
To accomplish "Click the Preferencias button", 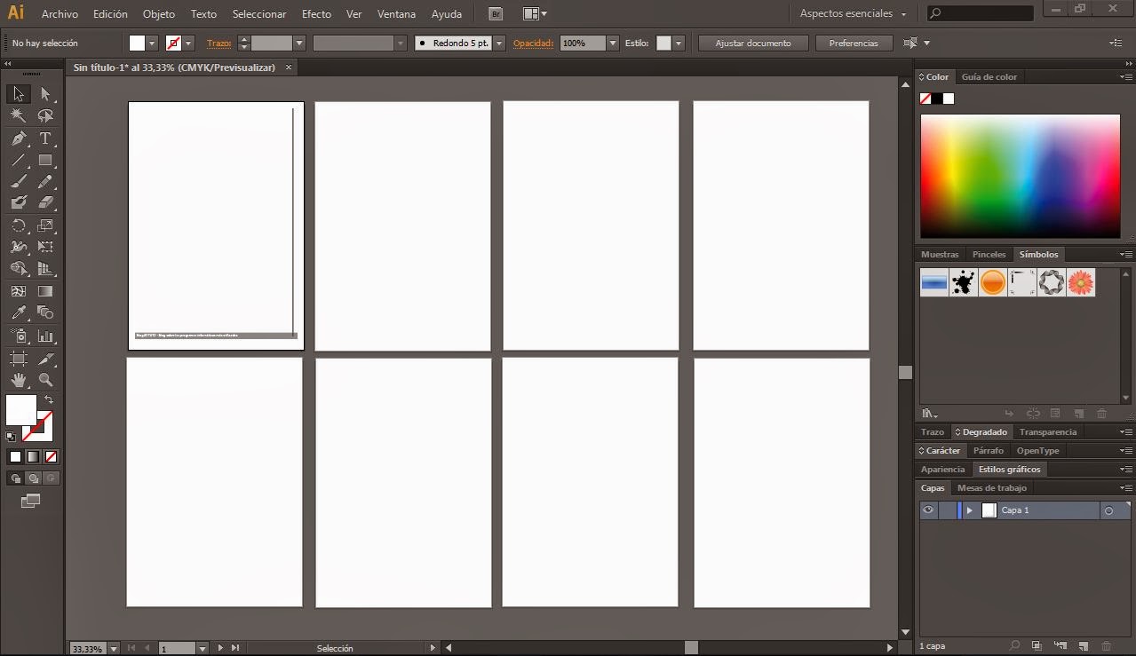I will 853,43.
